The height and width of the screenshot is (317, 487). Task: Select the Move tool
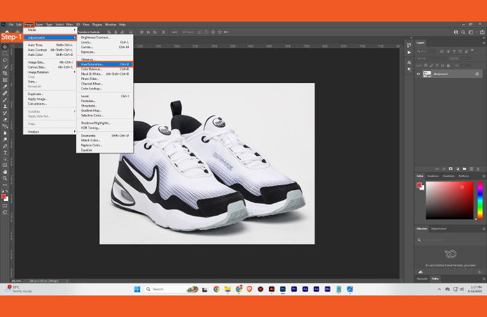pyautogui.click(x=5, y=47)
